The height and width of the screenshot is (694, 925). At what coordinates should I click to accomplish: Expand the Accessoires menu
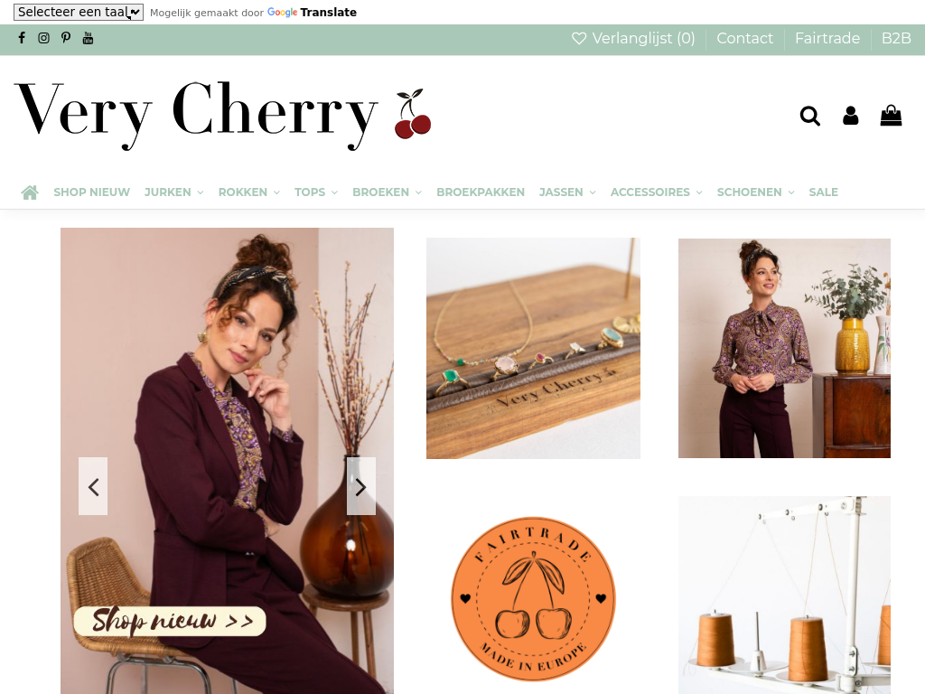(x=657, y=192)
